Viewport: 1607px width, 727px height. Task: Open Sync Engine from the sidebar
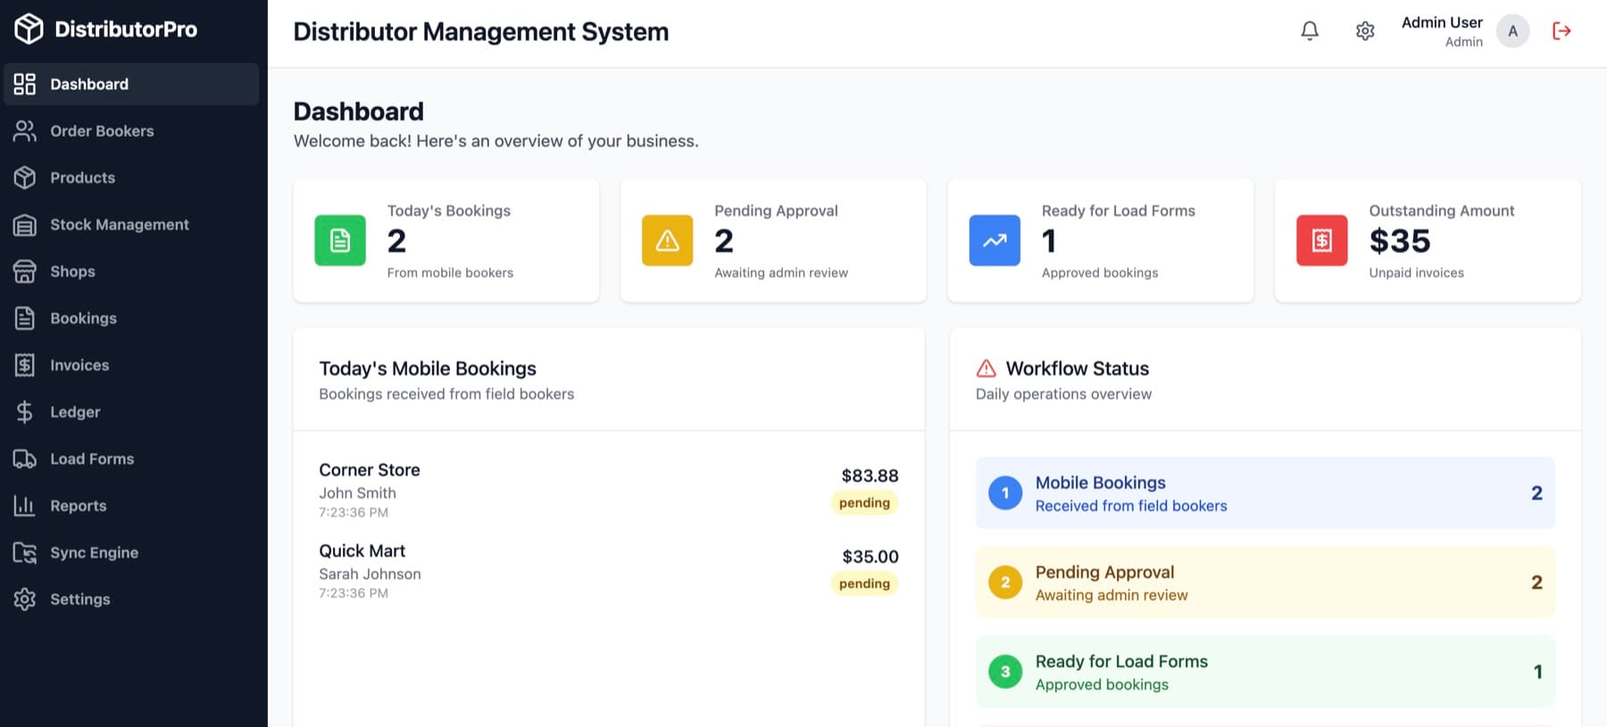tap(131, 552)
